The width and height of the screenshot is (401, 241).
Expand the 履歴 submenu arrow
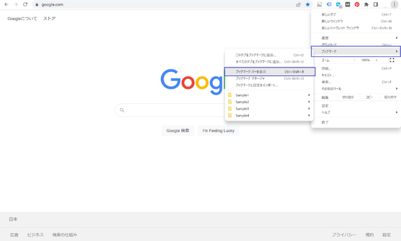(397, 38)
